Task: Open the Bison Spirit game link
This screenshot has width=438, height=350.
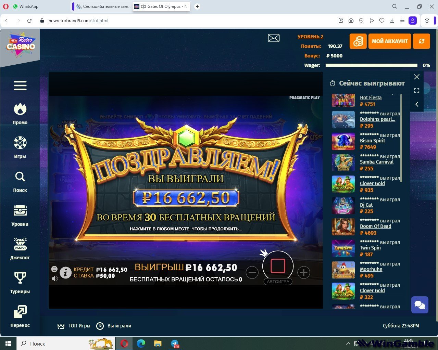Action: (x=372, y=141)
